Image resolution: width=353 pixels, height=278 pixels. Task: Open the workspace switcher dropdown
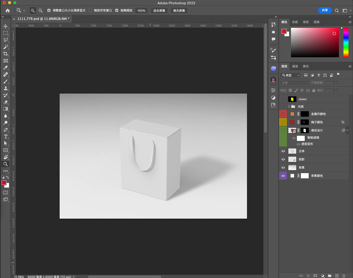346,11
